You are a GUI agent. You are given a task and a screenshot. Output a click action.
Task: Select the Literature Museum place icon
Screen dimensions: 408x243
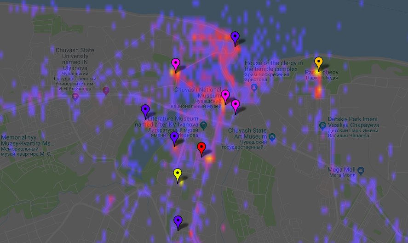[204, 125]
